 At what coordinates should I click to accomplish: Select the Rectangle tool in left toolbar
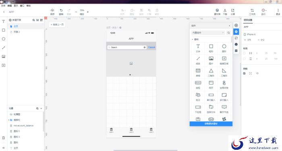tap(3, 30)
